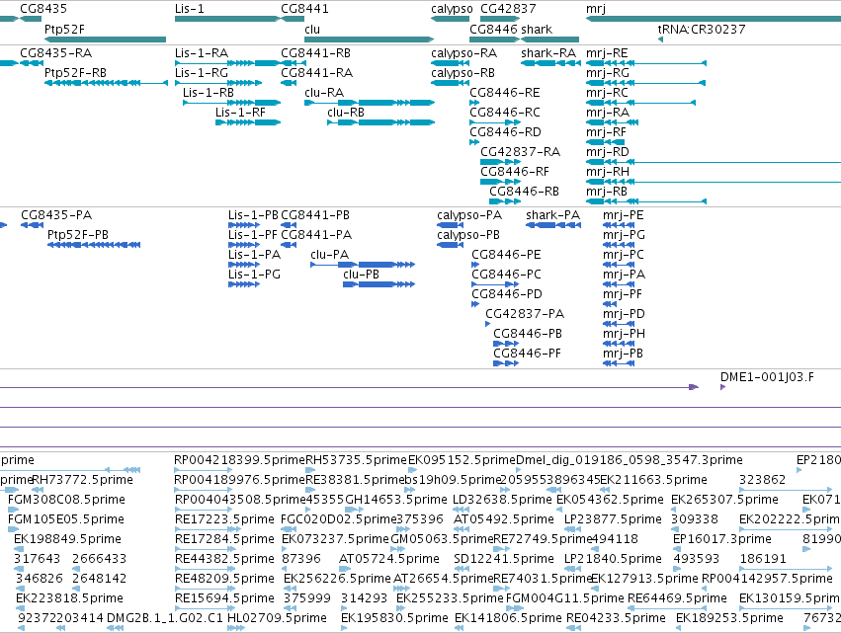Click EST EK256226.5prime
The height and width of the screenshot is (633, 841).
tap(291, 589)
